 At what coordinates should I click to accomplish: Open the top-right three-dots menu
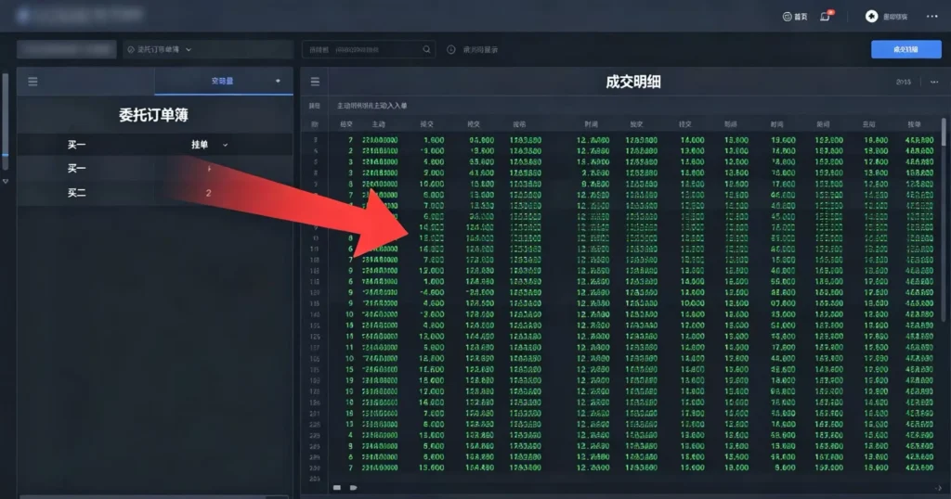click(932, 17)
